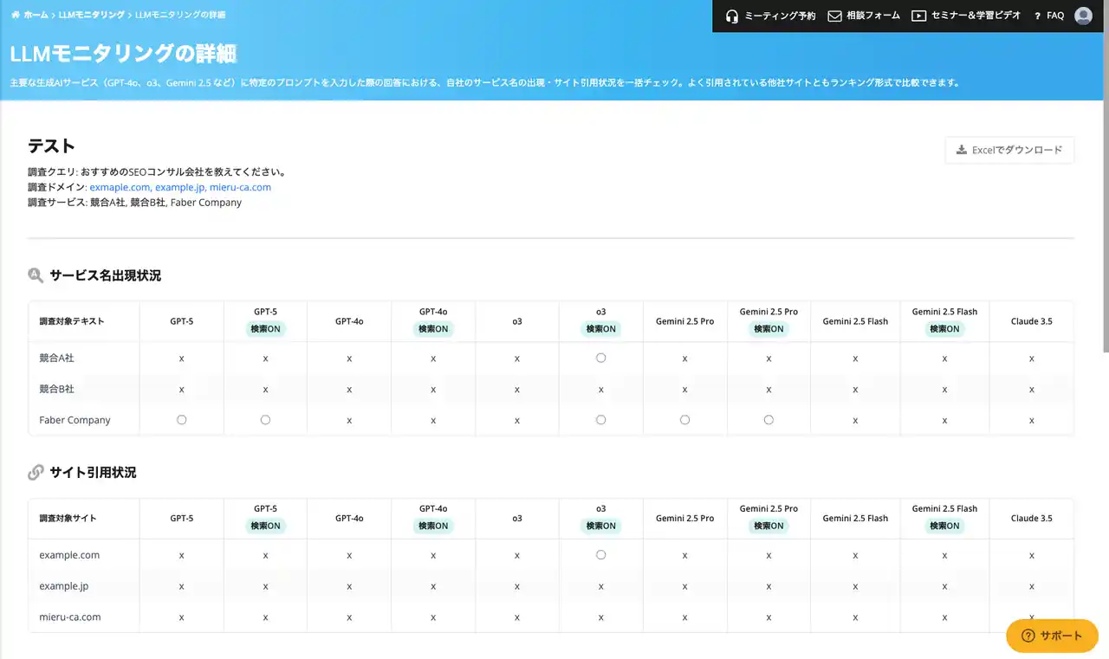Open the セミナー&学習ビデオ menu item
Screen dimensions: 1109x659
(976, 16)
